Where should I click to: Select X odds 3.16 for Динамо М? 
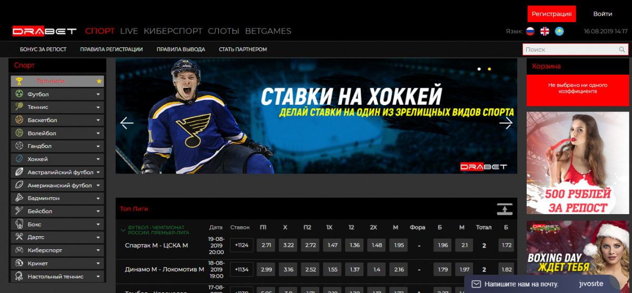288,269
